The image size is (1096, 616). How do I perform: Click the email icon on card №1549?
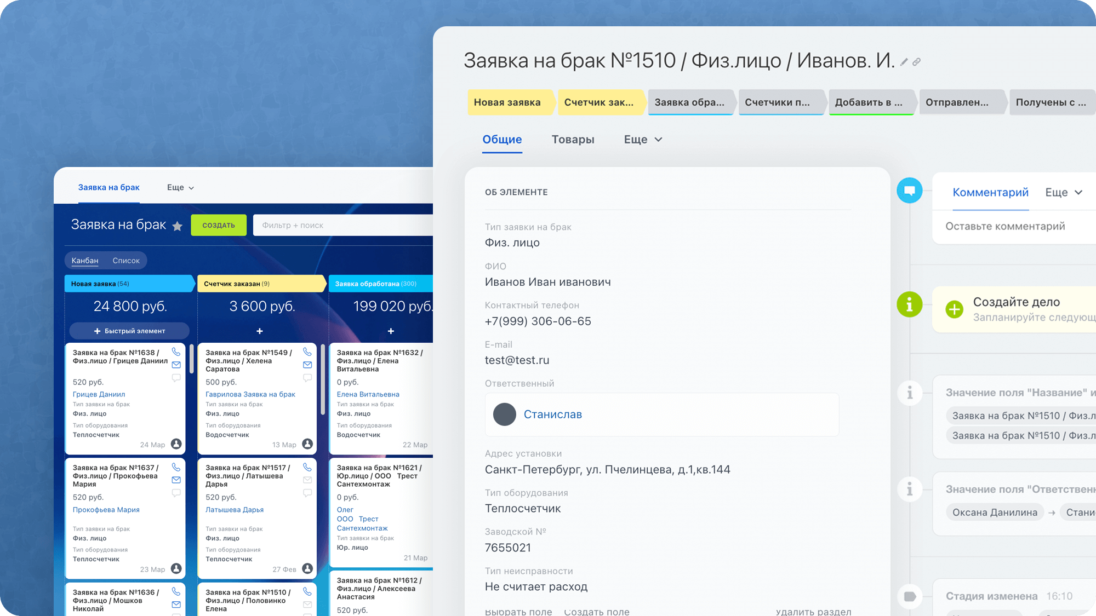[x=307, y=365]
